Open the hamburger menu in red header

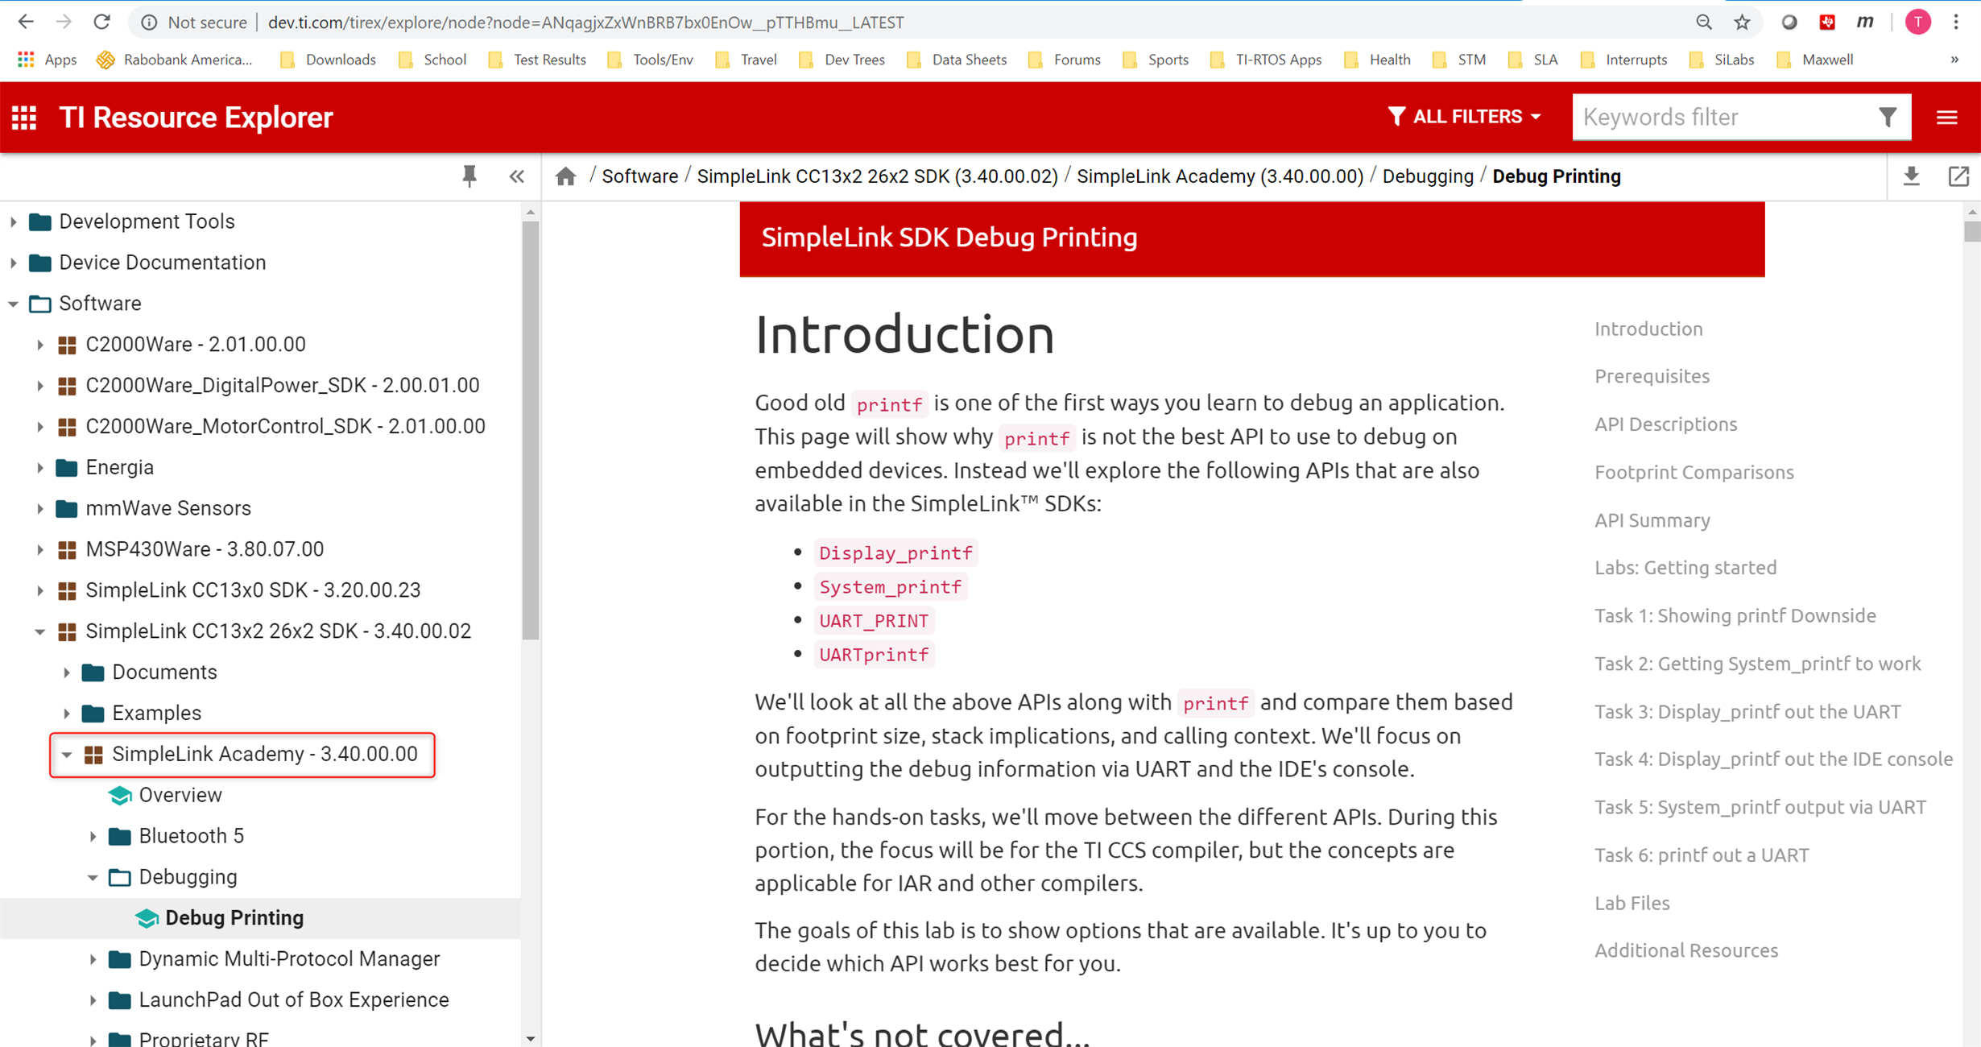click(1947, 118)
